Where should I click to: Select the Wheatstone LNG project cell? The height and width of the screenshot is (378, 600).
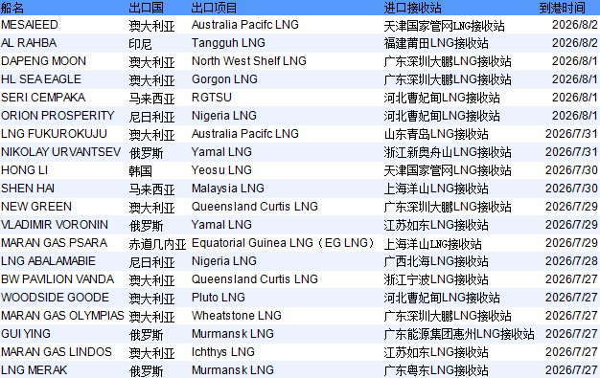[x=237, y=315]
